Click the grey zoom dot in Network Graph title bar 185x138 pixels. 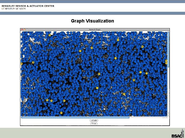click(x=27, y=30)
